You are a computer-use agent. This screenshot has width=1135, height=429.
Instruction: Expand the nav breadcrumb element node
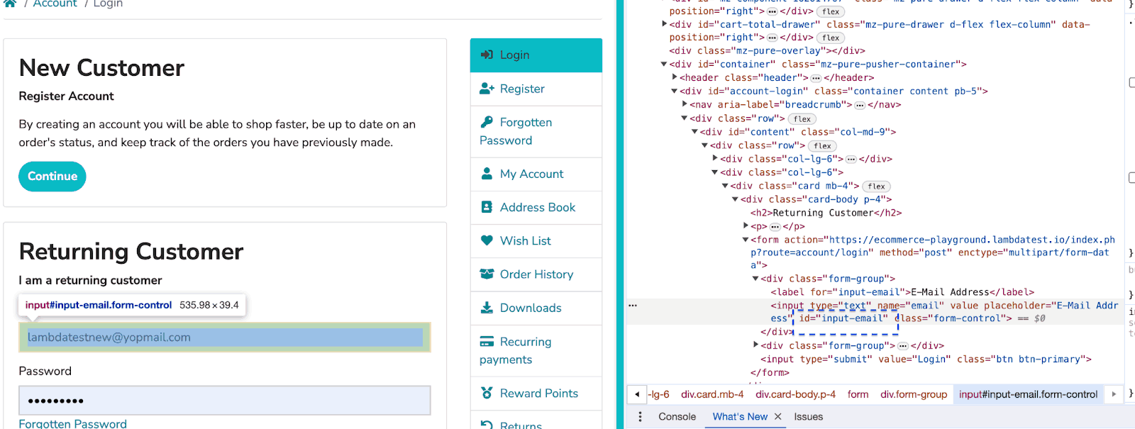click(x=685, y=104)
